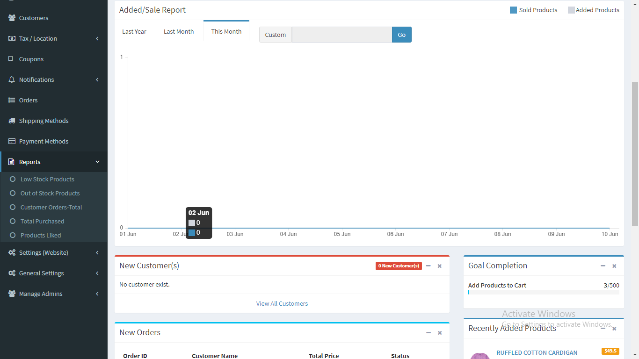The width and height of the screenshot is (639, 359).
Task: Click the Orders list icon
Action: (x=12, y=100)
